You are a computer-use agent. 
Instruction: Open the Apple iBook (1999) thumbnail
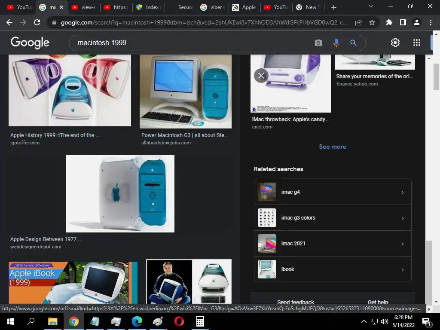(73, 282)
